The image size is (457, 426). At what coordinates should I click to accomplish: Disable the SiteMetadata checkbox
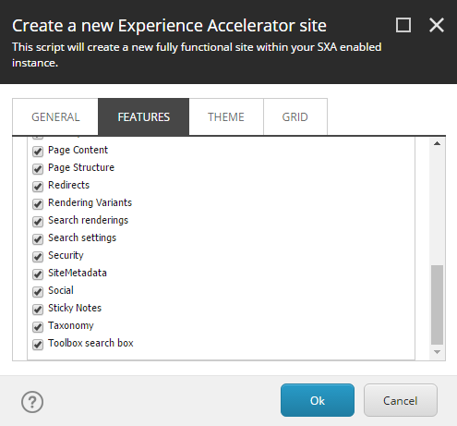(x=38, y=274)
